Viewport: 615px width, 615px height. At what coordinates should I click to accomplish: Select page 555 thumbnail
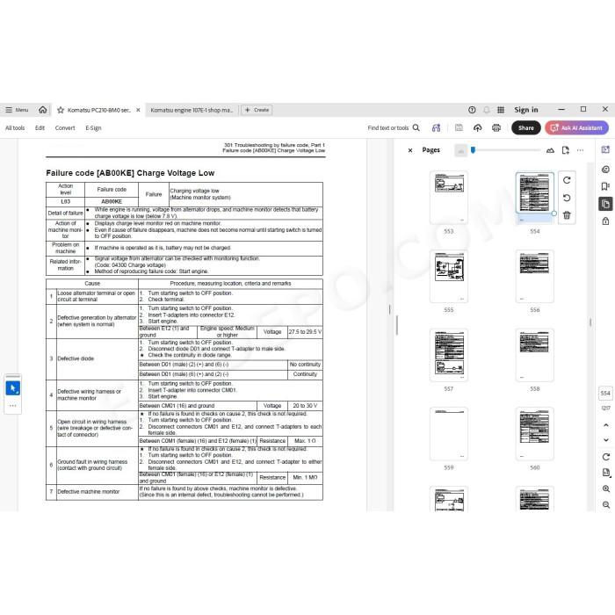pos(449,276)
